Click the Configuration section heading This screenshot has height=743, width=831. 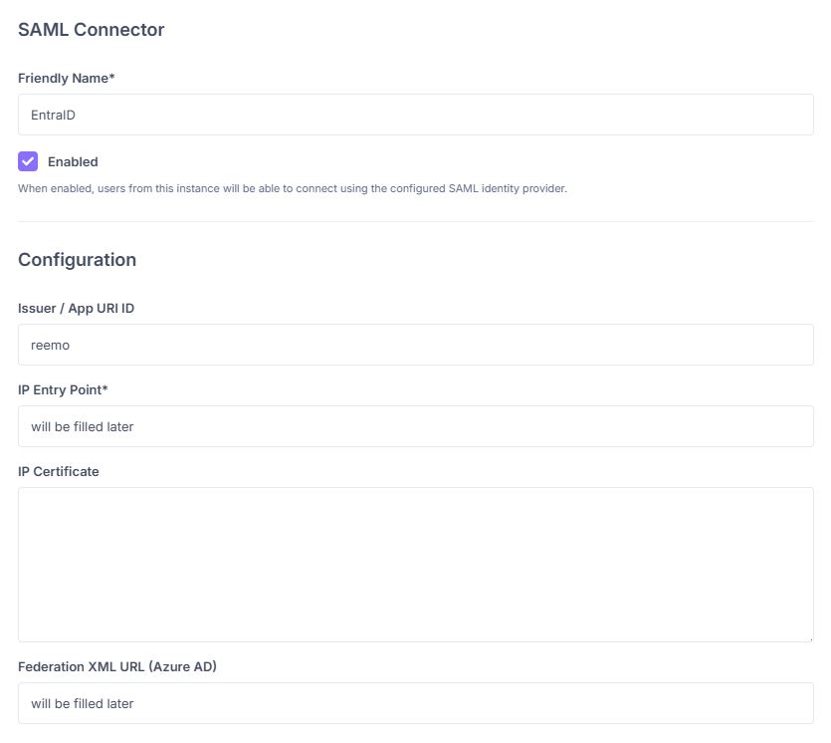(77, 260)
